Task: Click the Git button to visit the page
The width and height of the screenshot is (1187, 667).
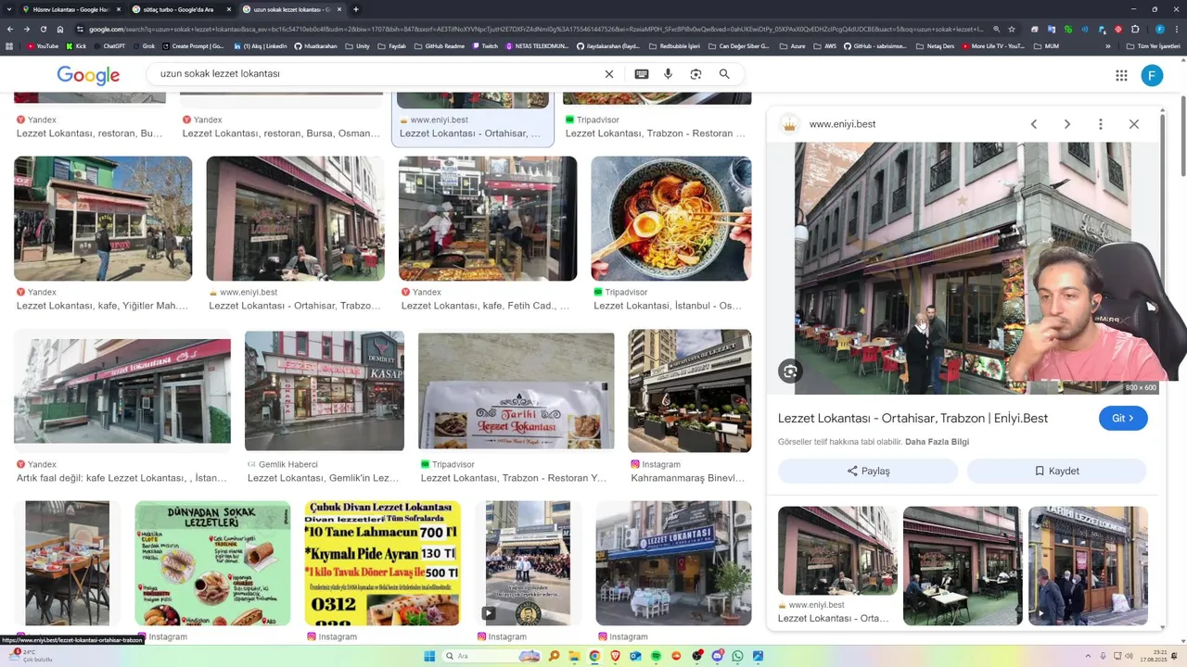Action: [1123, 418]
